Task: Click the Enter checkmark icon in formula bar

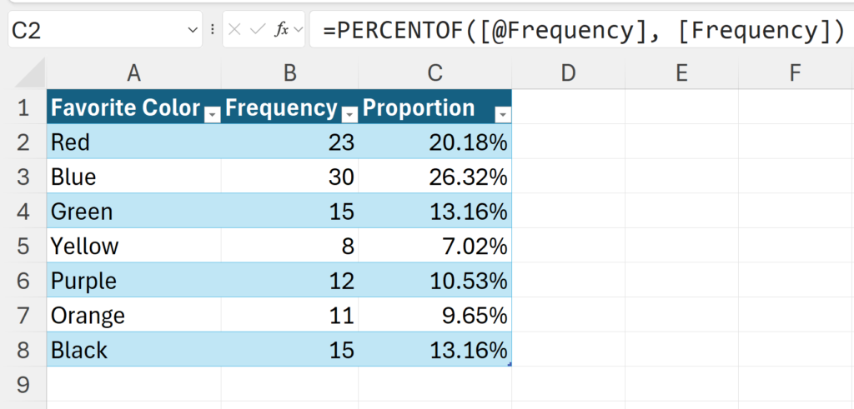Action: (x=258, y=30)
